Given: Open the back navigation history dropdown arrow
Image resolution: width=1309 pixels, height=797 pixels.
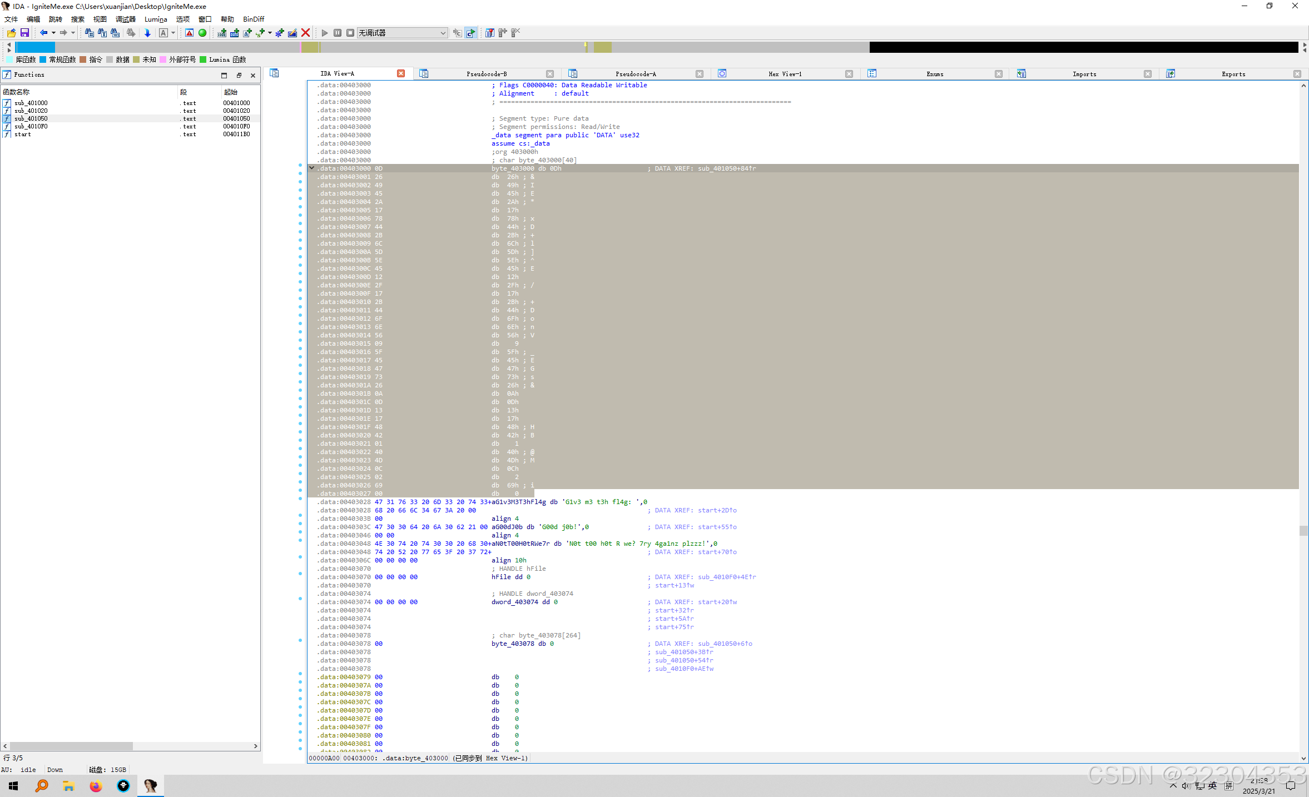Looking at the screenshot, I should [x=53, y=33].
